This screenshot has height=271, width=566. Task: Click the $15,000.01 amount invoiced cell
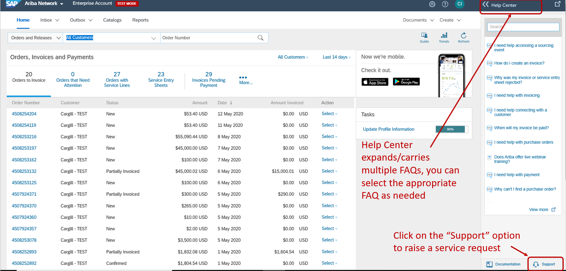click(x=283, y=171)
